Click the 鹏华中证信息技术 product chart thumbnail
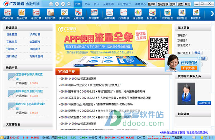The width and height of the screenshot is (215, 140). click(x=11, y=94)
